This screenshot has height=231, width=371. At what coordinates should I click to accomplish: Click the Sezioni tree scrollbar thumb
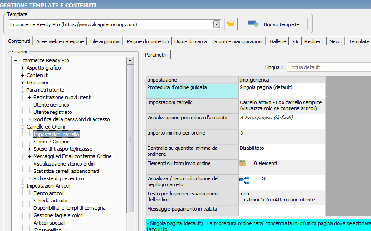coord(130,139)
